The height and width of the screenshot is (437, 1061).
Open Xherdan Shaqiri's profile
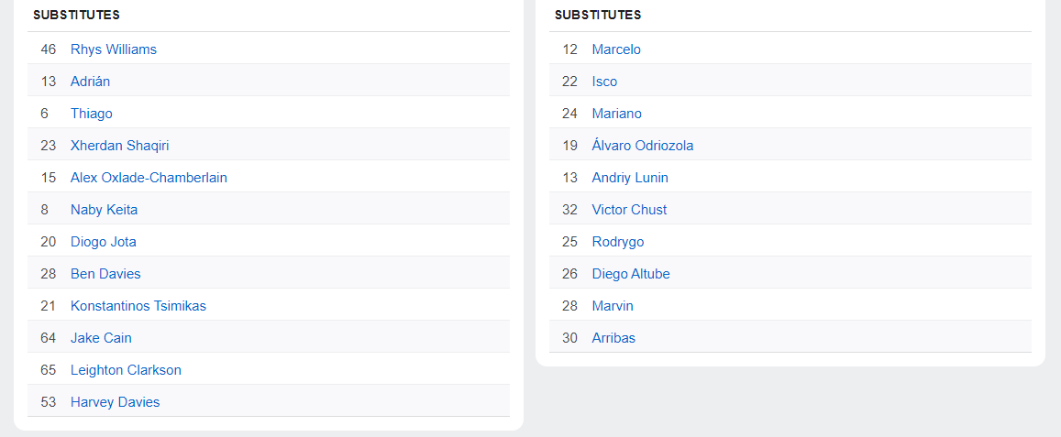[x=119, y=146]
